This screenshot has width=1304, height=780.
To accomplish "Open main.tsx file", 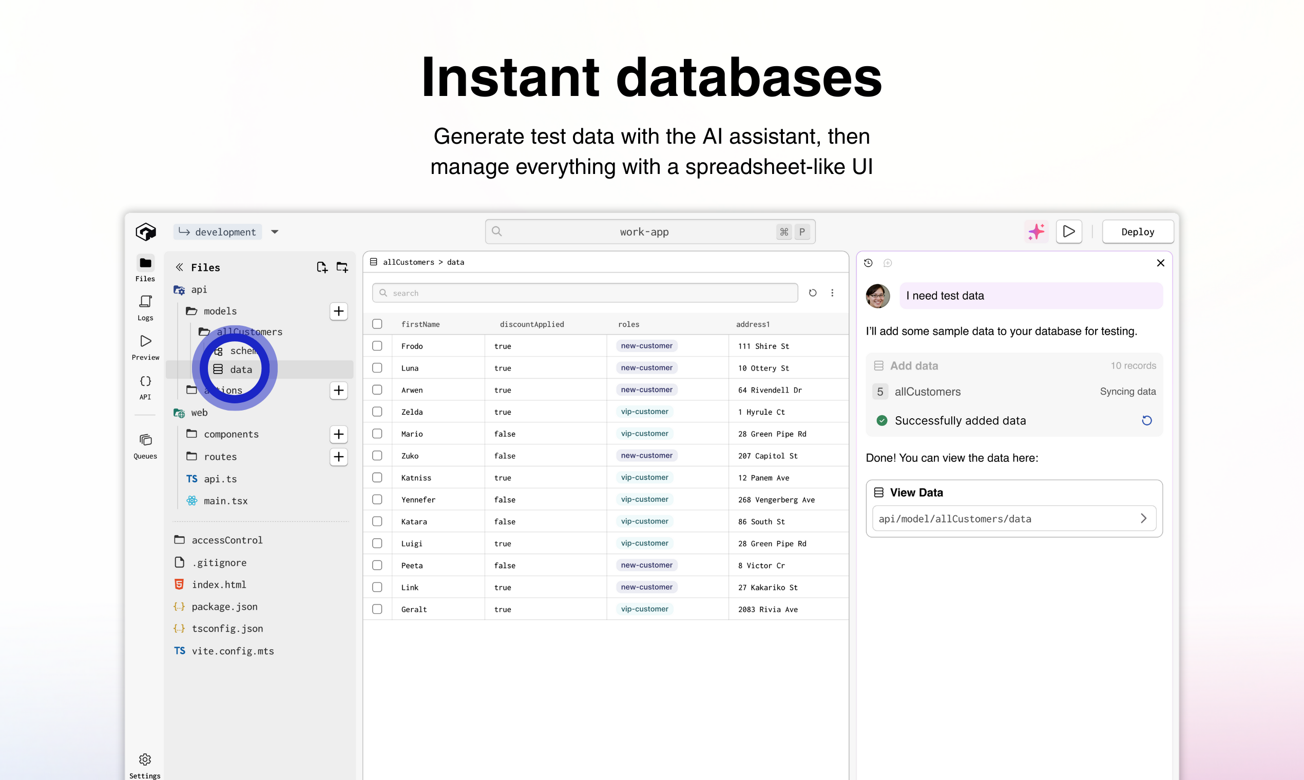I will coord(225,501).
